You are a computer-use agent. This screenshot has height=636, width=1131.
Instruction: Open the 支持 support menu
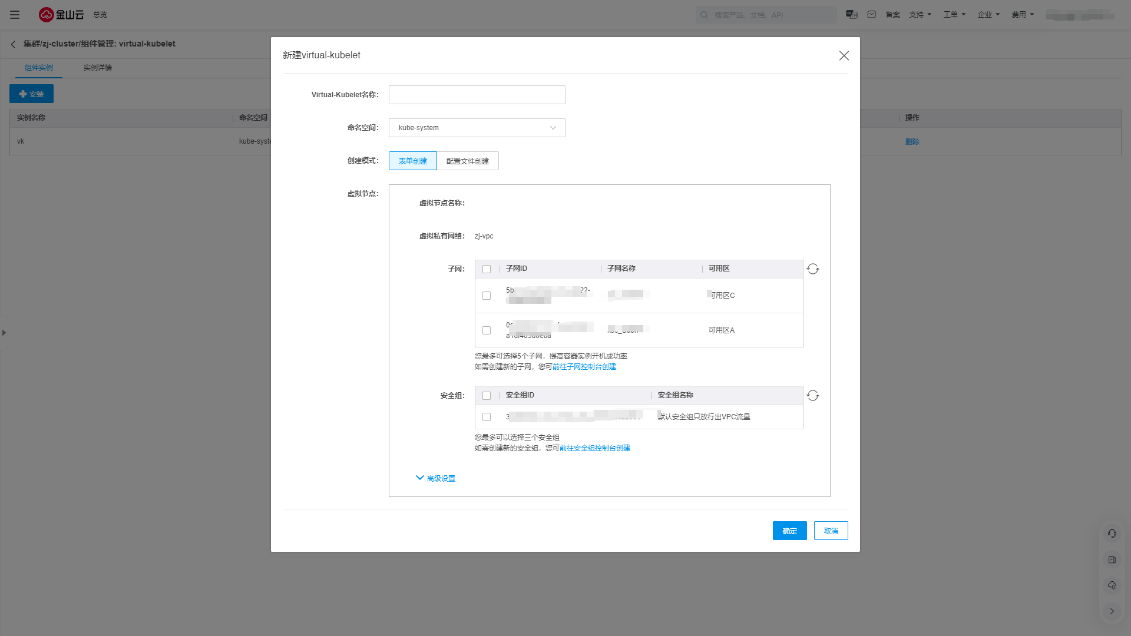920,15
